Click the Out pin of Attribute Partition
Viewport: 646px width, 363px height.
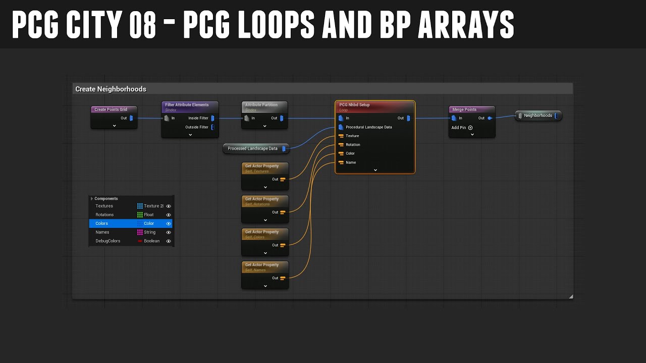click(282, 118)
